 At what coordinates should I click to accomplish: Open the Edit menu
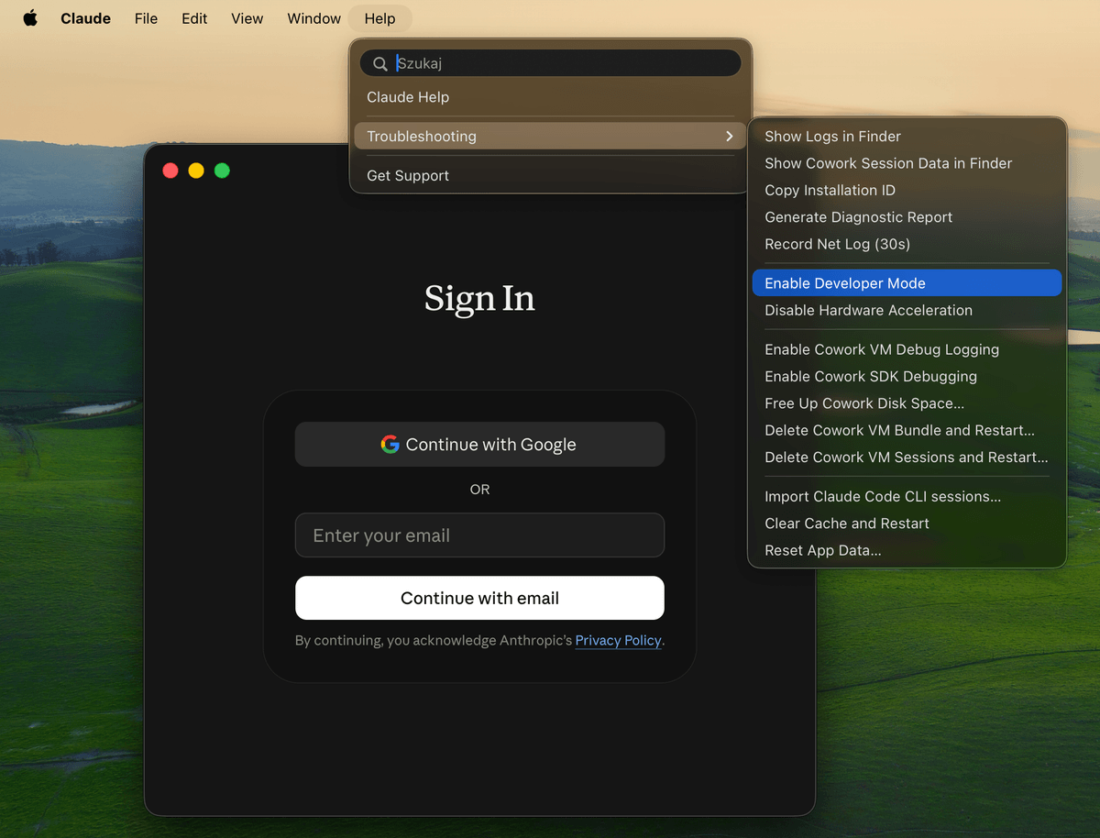tap(194, 18)
